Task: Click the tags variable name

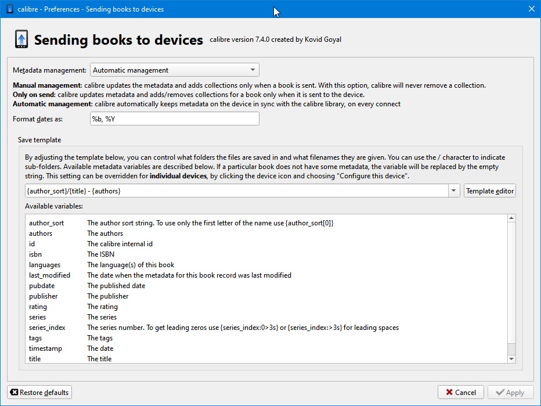Action: [35, 338]
